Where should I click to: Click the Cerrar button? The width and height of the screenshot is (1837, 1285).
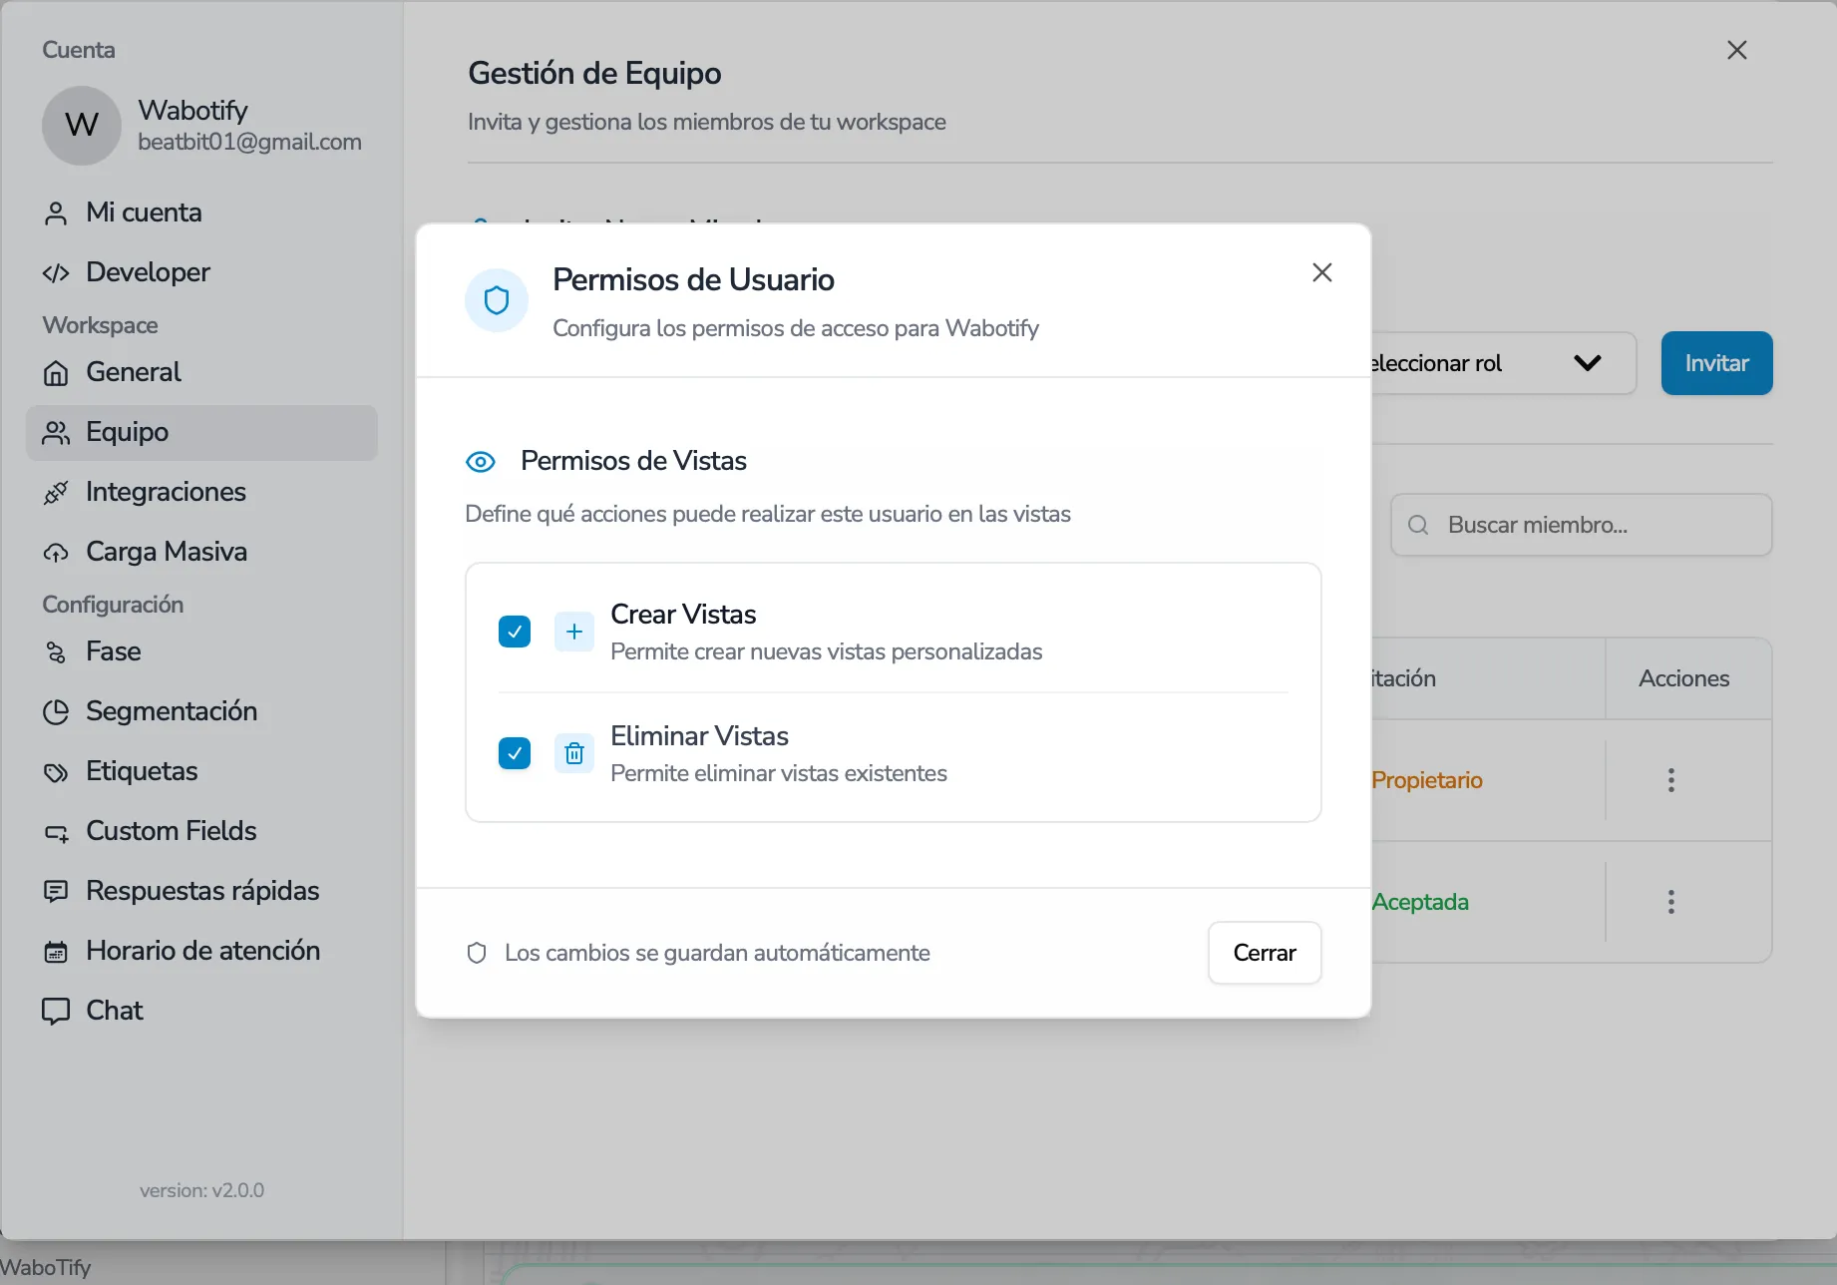1264,953
